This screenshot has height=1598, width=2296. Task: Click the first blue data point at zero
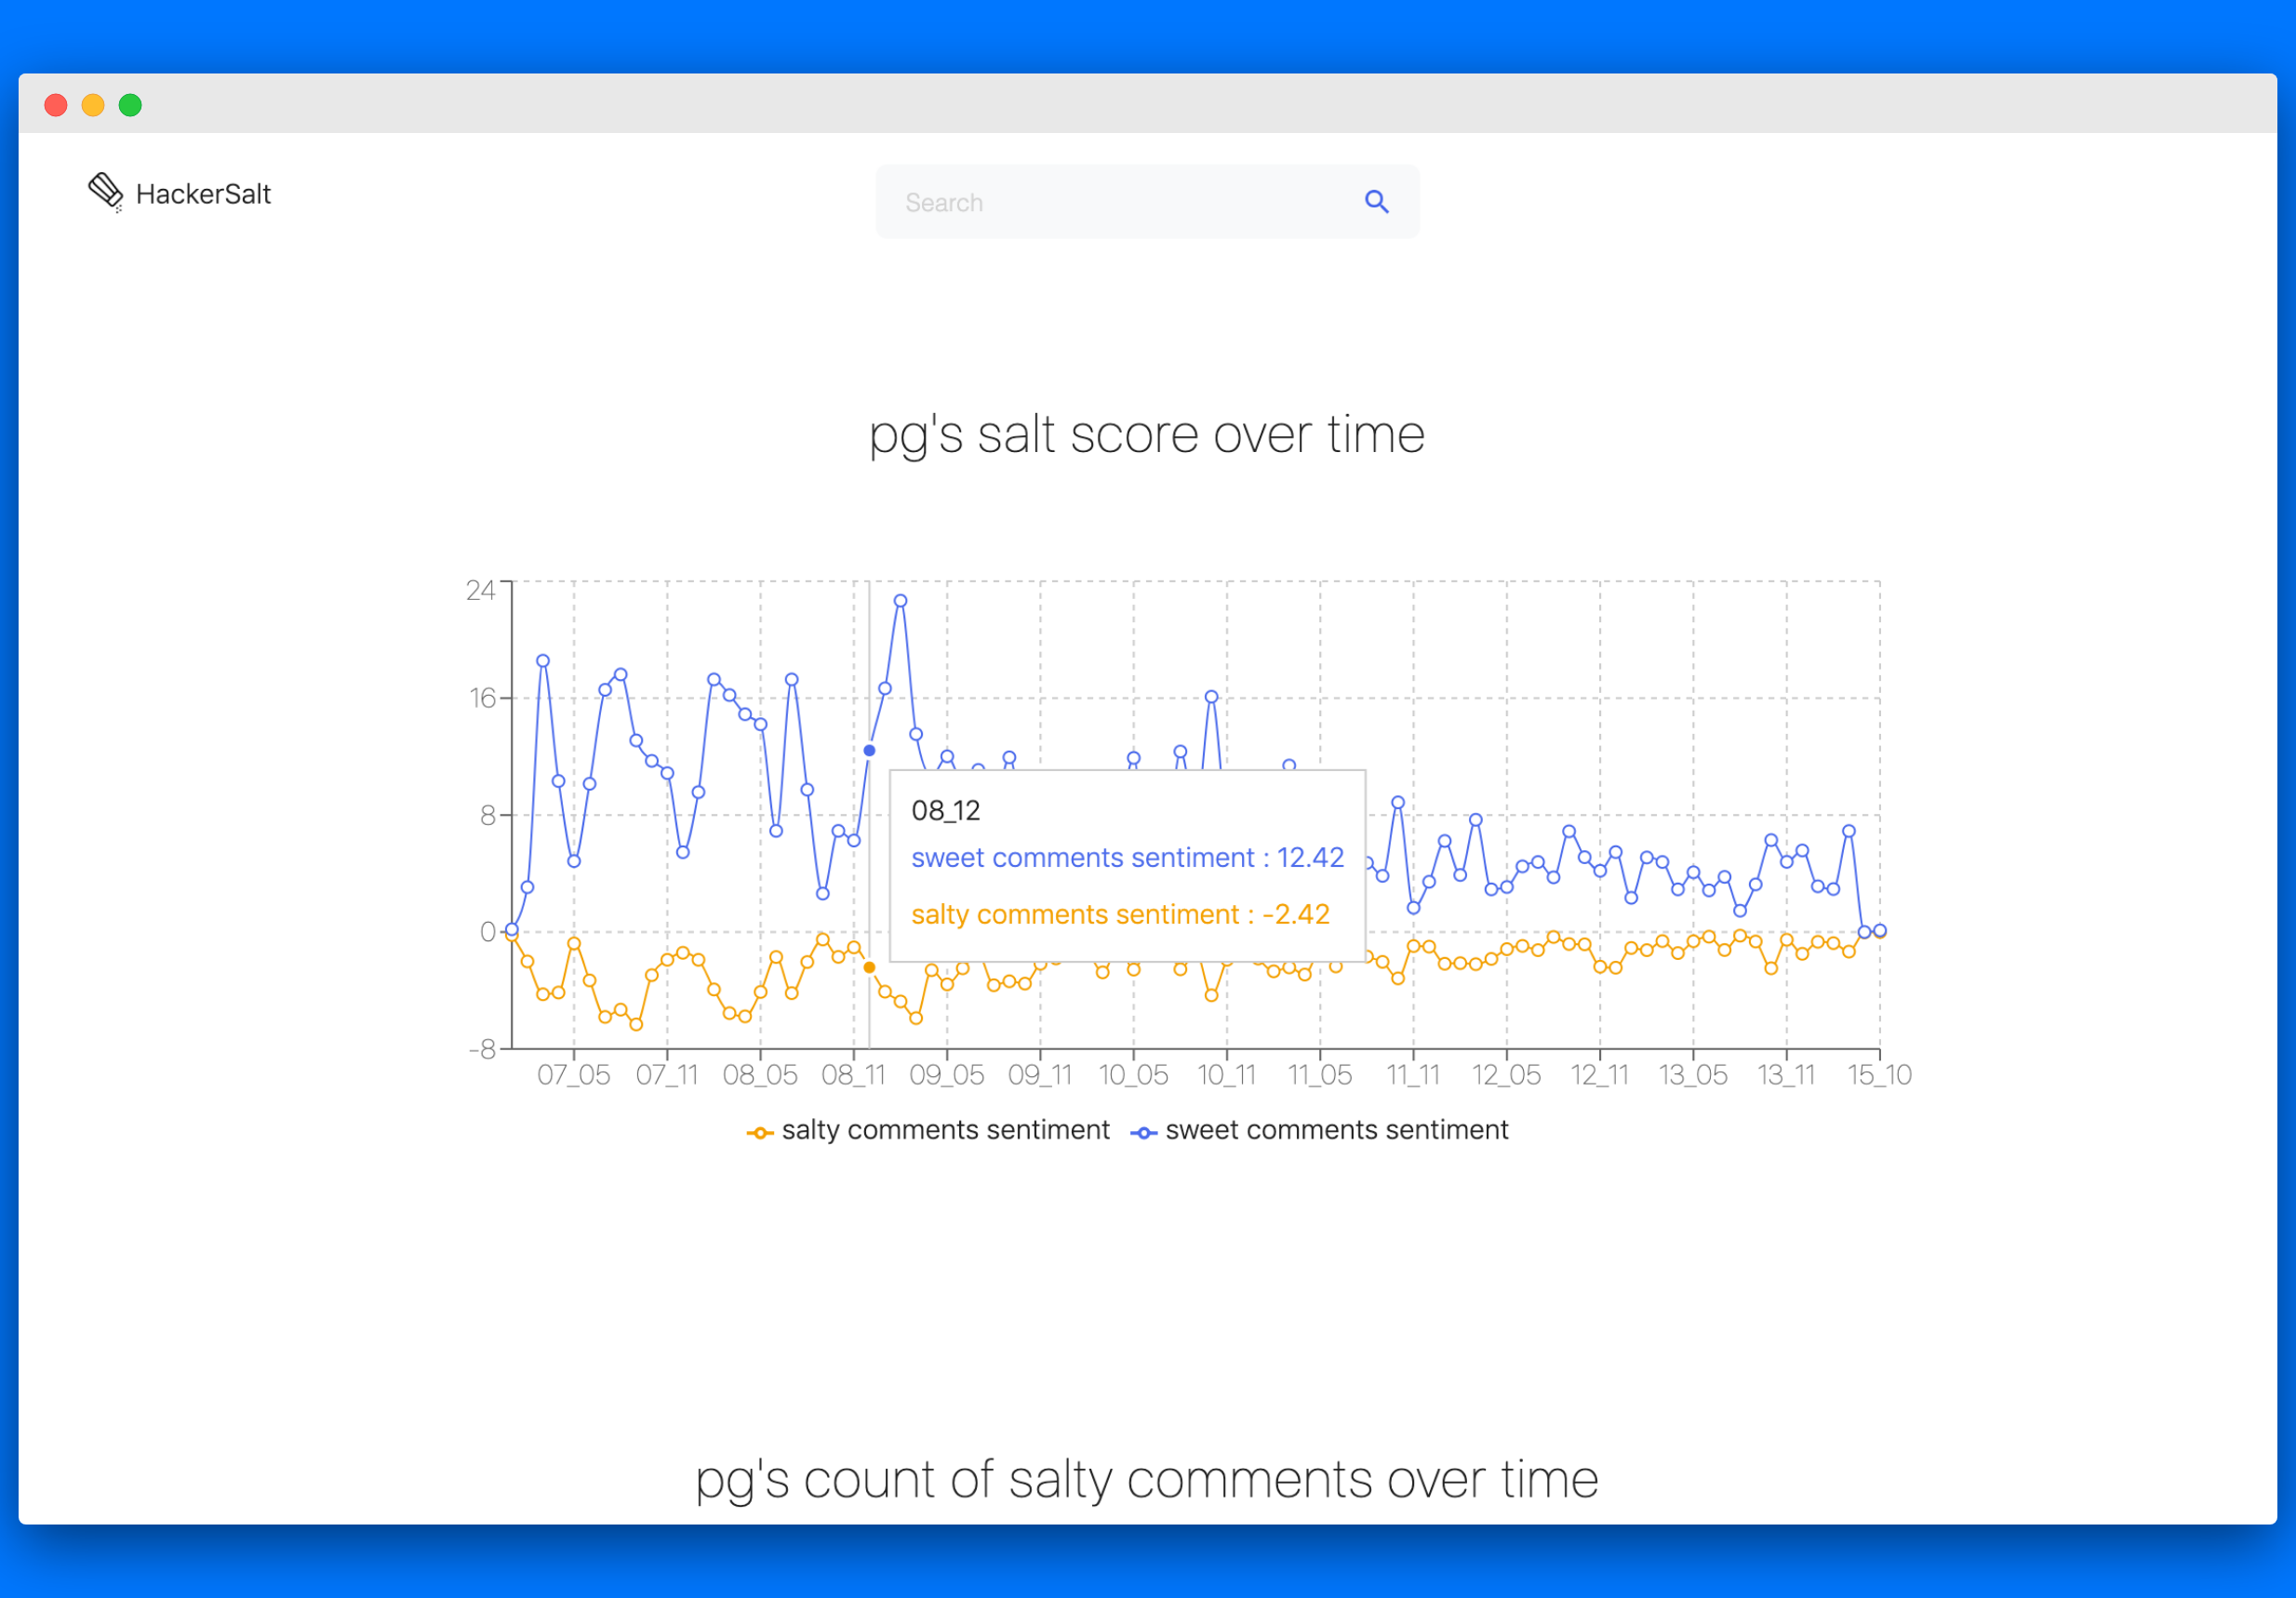point(512,929)
